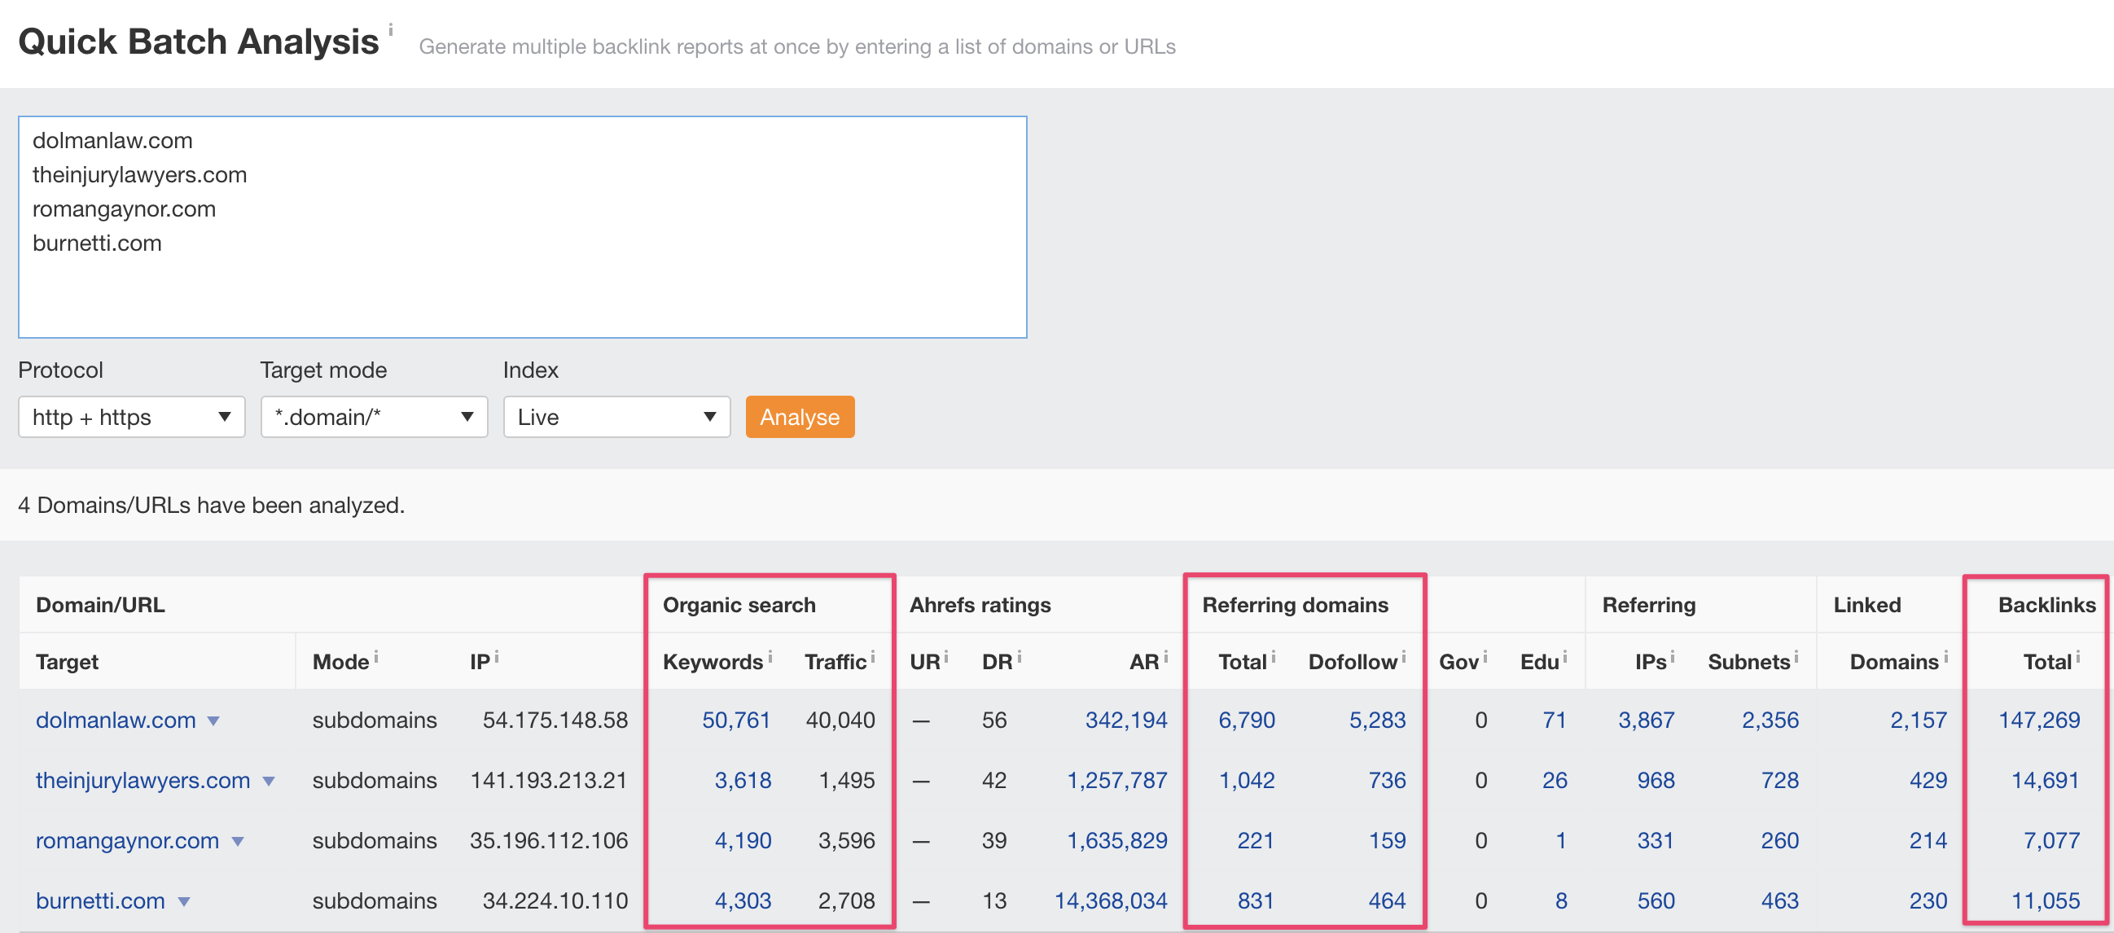
Task: Open burnetti.com keywords count 4,303
Action: [743, 900]
